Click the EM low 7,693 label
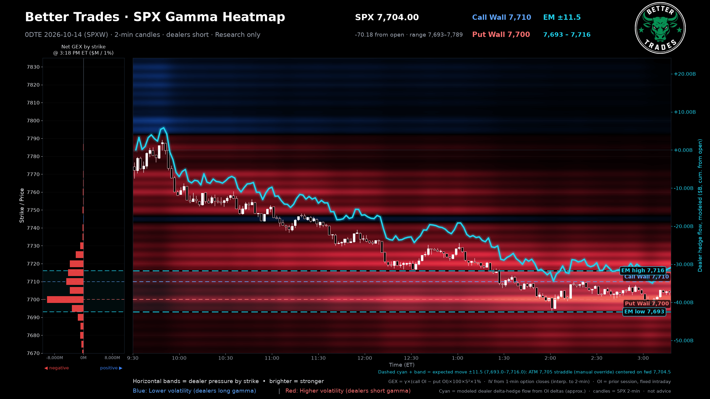The width and height of the screenshot is (710, 399). [x=644, y=312]
